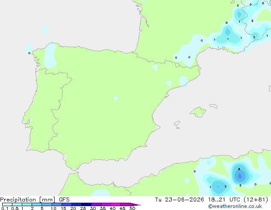The height and width of the screenshot is (210, 271).
Task: Click the 'Tu 23-06-2026 18..21 UTC' timestamp text
Action: tap(198, 200)
